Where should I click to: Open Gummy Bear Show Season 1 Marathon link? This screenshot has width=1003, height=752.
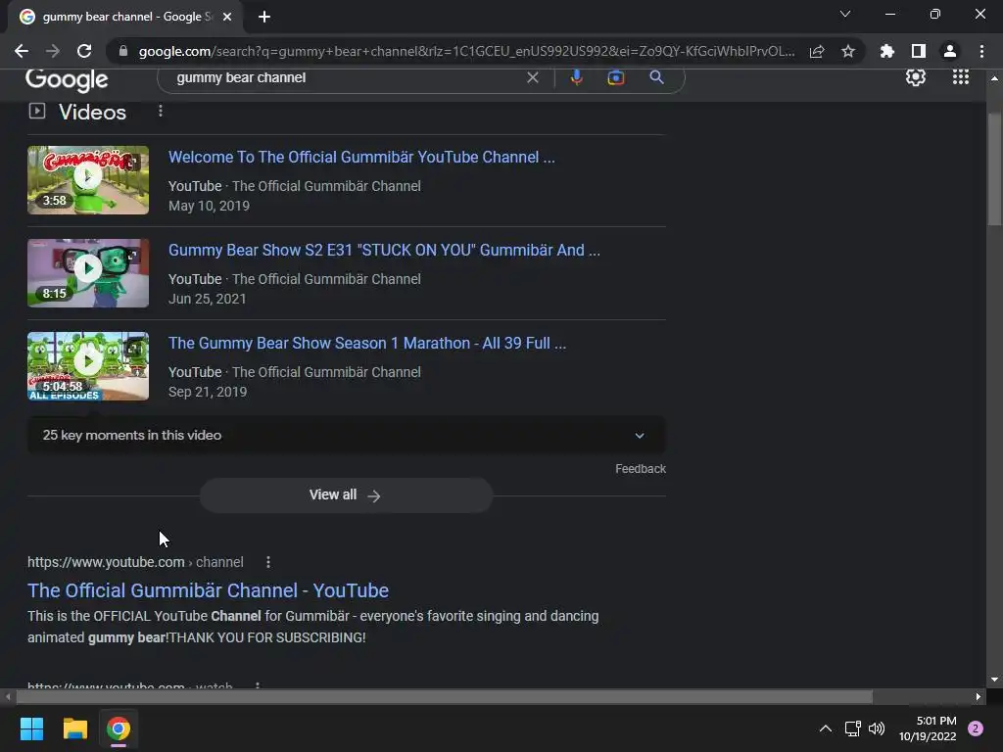367,344
